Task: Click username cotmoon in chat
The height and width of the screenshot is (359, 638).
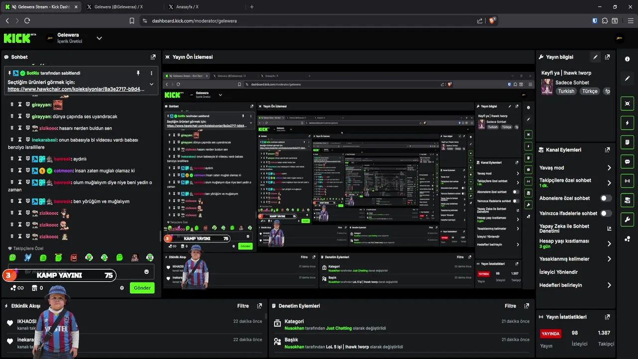Action: [x=63, y=171]
